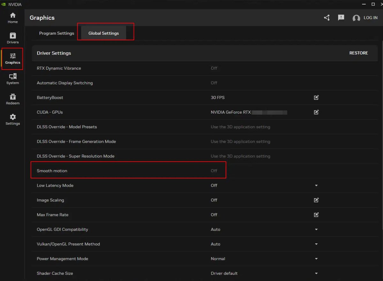Select the Graphics sidebar icon

[x=13, y=59]
